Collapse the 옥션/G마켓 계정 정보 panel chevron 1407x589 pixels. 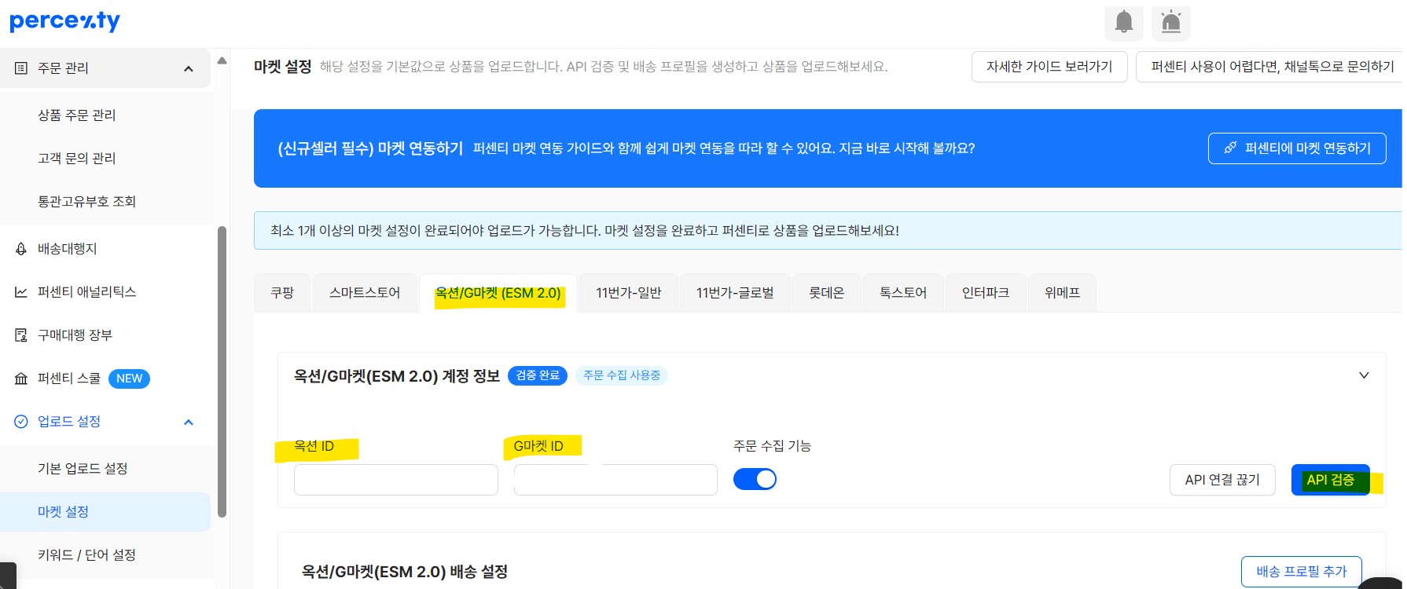(x=1364, y=375)
